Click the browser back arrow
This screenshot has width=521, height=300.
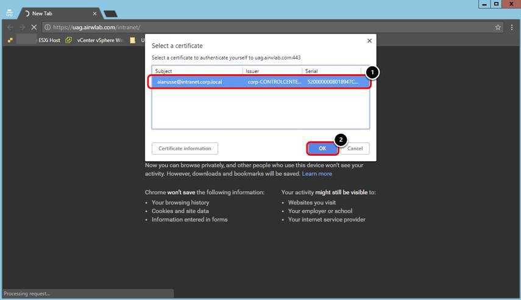point(10,27)
